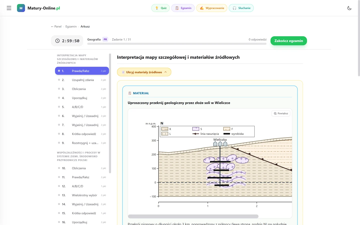The image size is (360, 225).
Task: Go back to Panel breadcrumb
Action: pyautogui.click(x=56, y=26)
